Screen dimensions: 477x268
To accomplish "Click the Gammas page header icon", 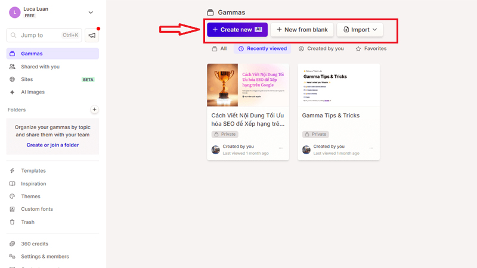I will pyautogui.click(x=210, y=13).
